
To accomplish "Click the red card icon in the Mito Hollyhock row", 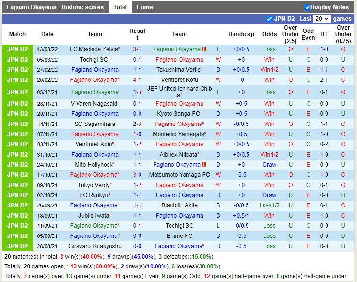I will point(204,165).
